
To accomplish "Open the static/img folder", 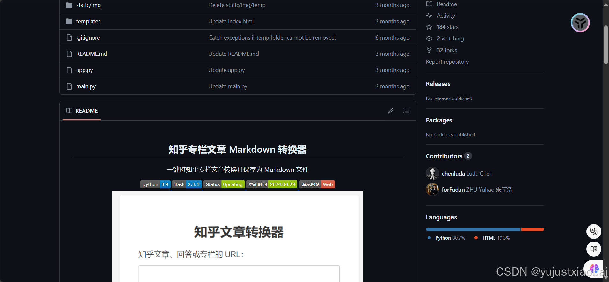I will coord(88,5).
